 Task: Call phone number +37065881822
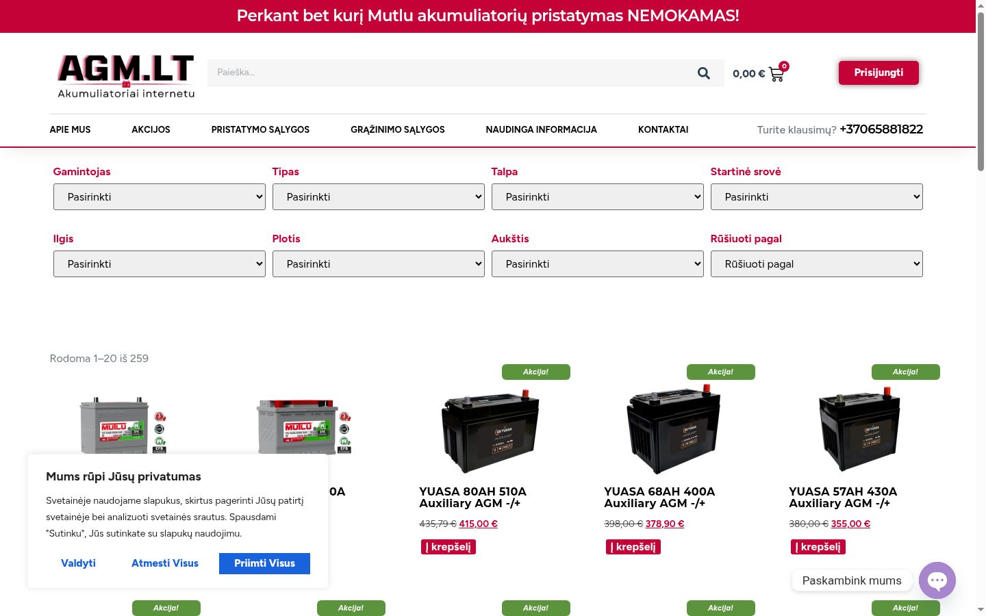[881, 129]
